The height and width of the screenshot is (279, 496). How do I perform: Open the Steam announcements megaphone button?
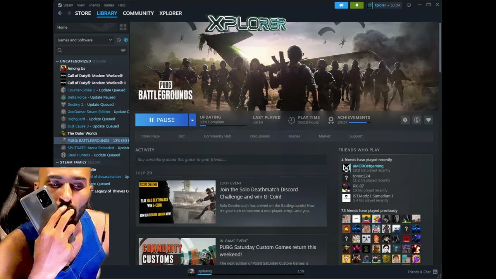click(x=341, y=5)
